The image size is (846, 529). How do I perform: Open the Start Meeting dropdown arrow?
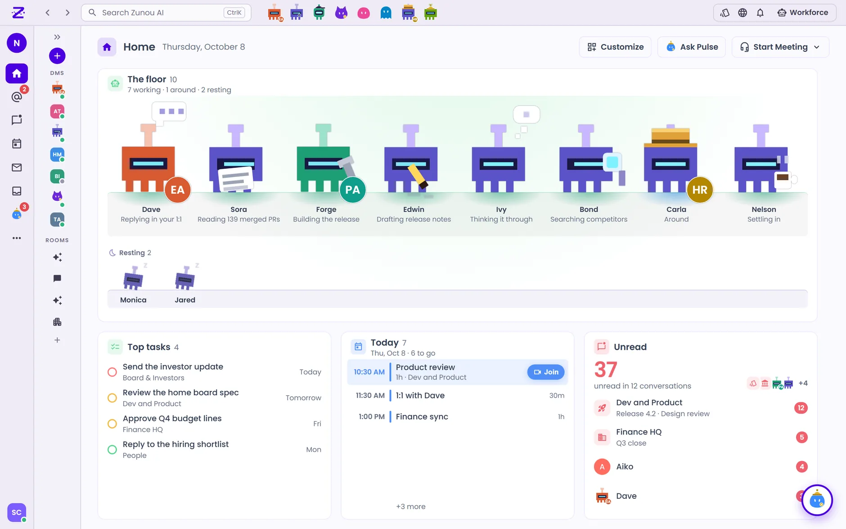(817, 47)
